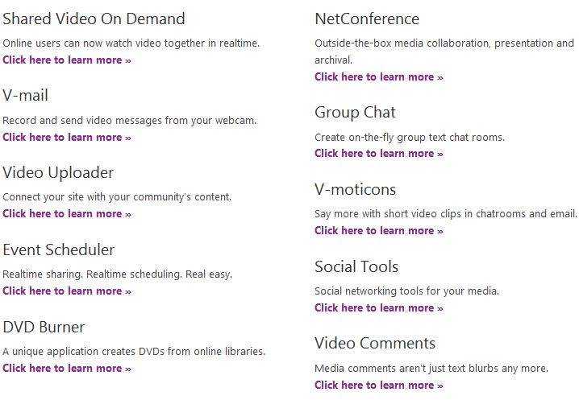Select the V-moticons heading

[356, 189]
